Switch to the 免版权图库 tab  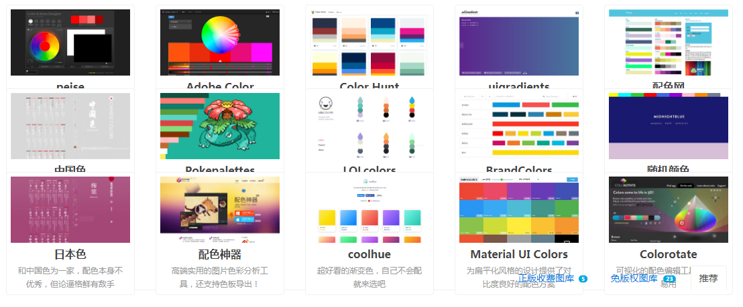click(x=634, y=279)
